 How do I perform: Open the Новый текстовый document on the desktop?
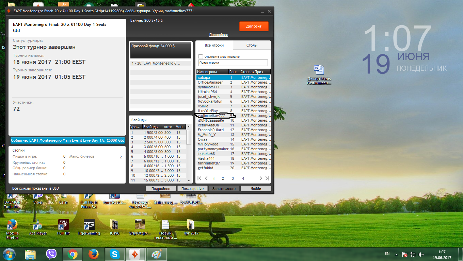[165, 229]
